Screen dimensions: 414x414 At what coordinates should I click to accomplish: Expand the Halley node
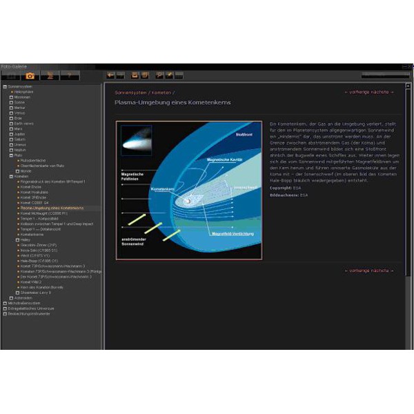pos(17,239)
